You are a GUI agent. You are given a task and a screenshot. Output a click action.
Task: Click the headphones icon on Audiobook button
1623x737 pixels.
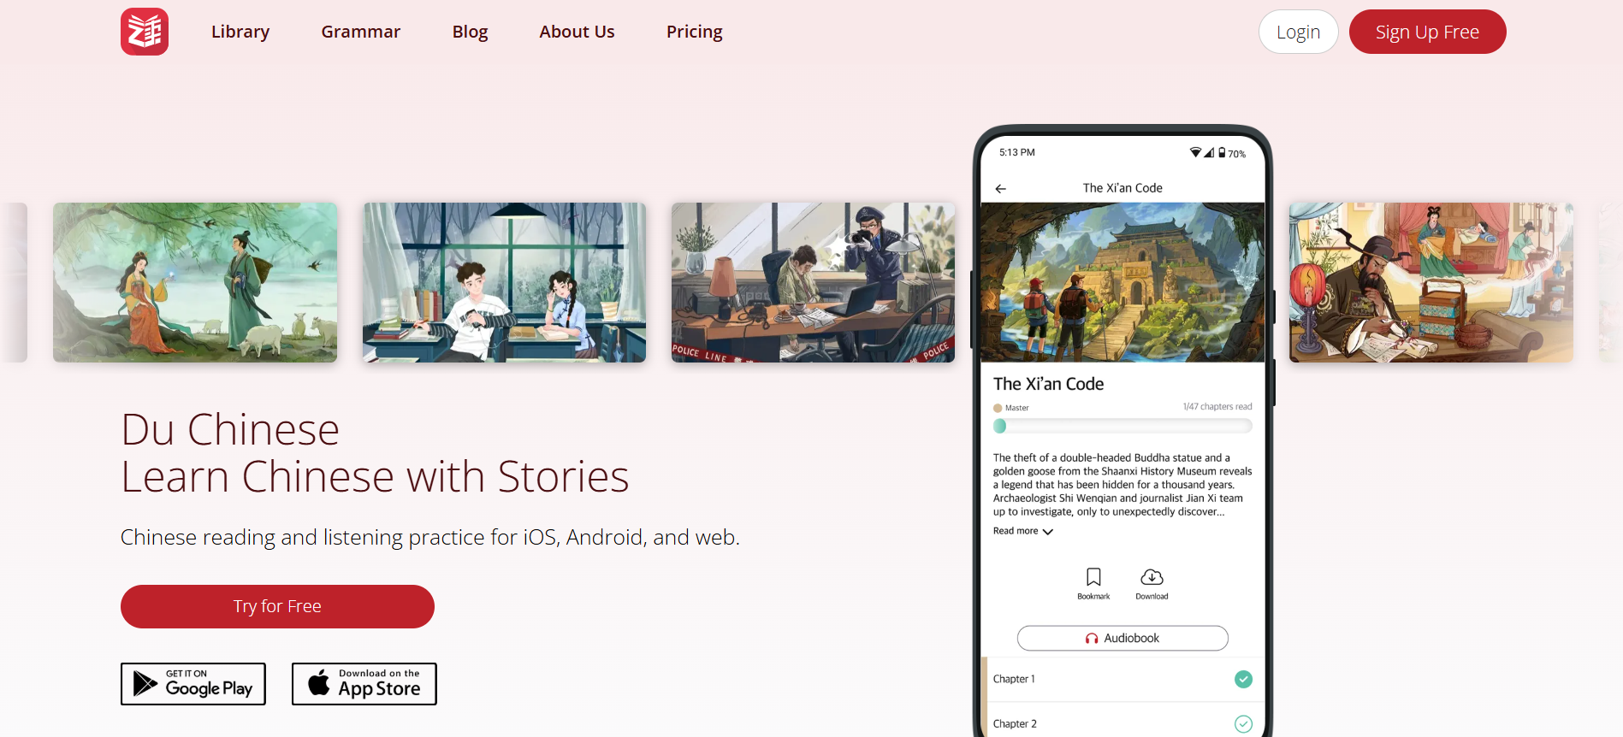(x=1092, y=639)
